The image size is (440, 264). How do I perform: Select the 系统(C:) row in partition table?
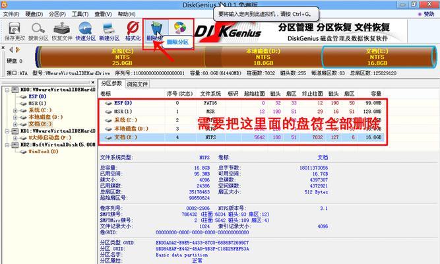click(242, 120)
